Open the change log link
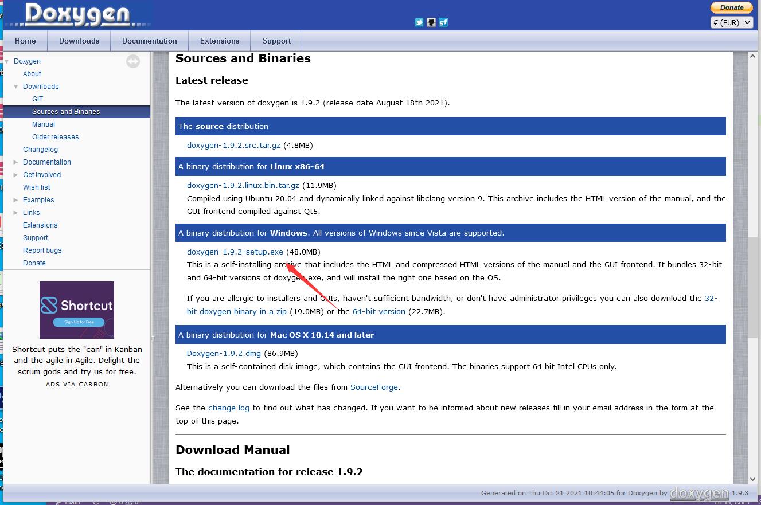Image resolution: width=761 pixels, height=505 pixels. 229,408
